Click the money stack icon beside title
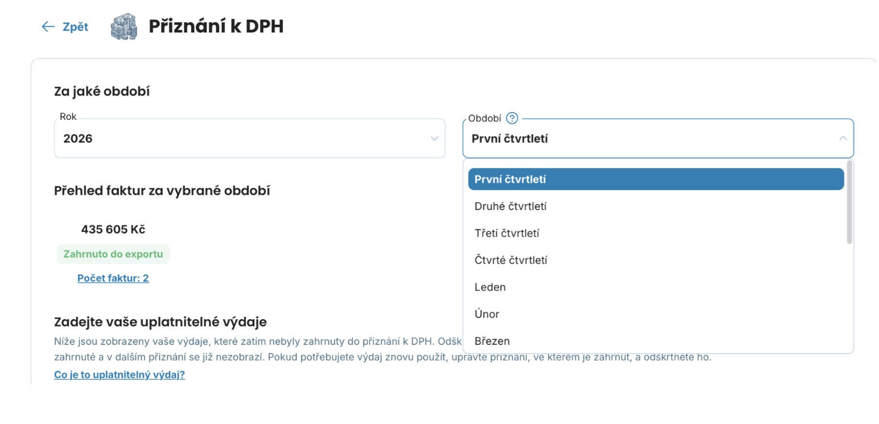Image resolution: width=879 pixels, height=424 pixels. (x=124, y=26)
